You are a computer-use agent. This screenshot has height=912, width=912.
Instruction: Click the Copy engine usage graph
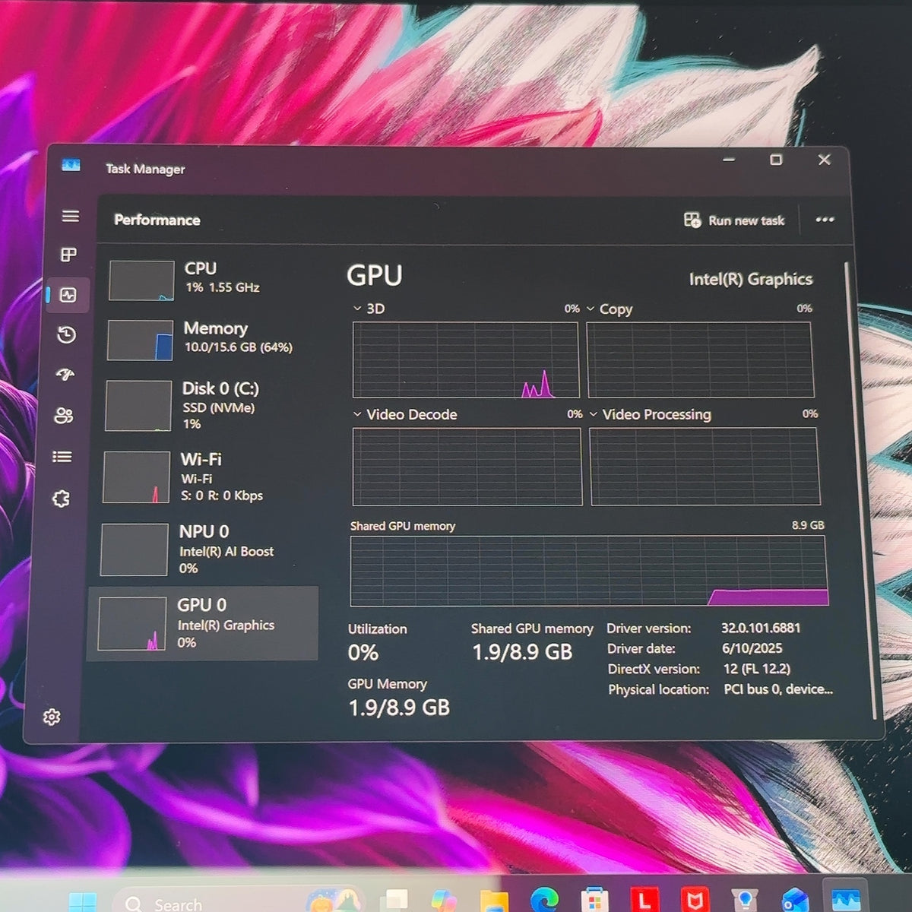point(700,359)
